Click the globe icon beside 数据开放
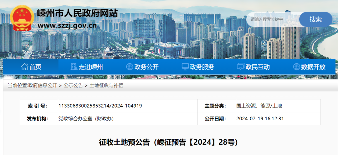Viewport: 338px width, 155px height. [x=297, y=67]
